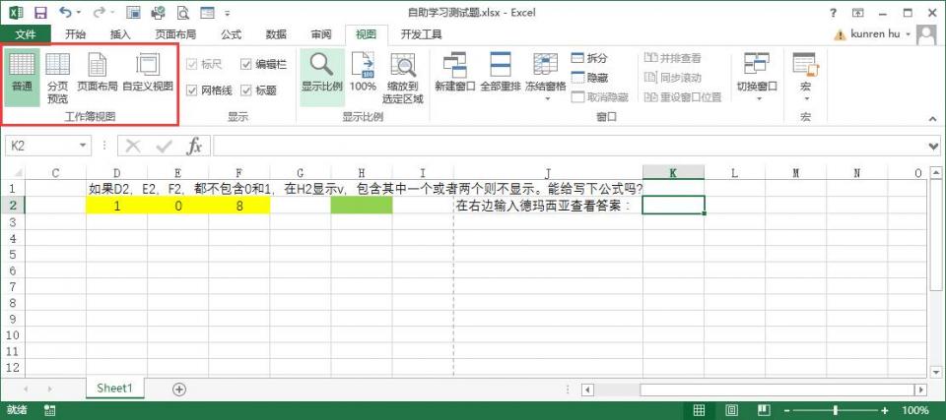The image size is (946, 420).
Task: Click the Hide (隐藏) window button
Action: point(589,78)
